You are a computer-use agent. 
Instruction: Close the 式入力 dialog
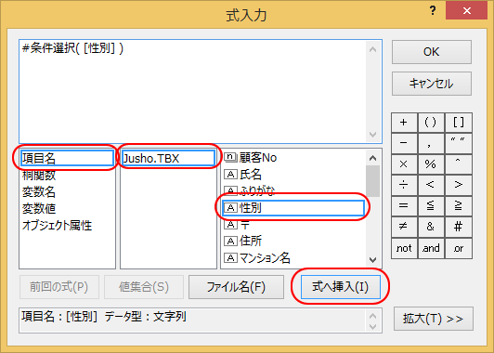pyautogui.click(x=466, y=11)
